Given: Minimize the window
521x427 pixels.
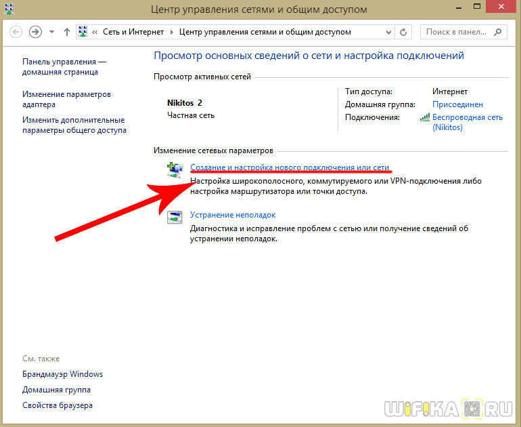Looking at the screenshot, I should point(459,7).
